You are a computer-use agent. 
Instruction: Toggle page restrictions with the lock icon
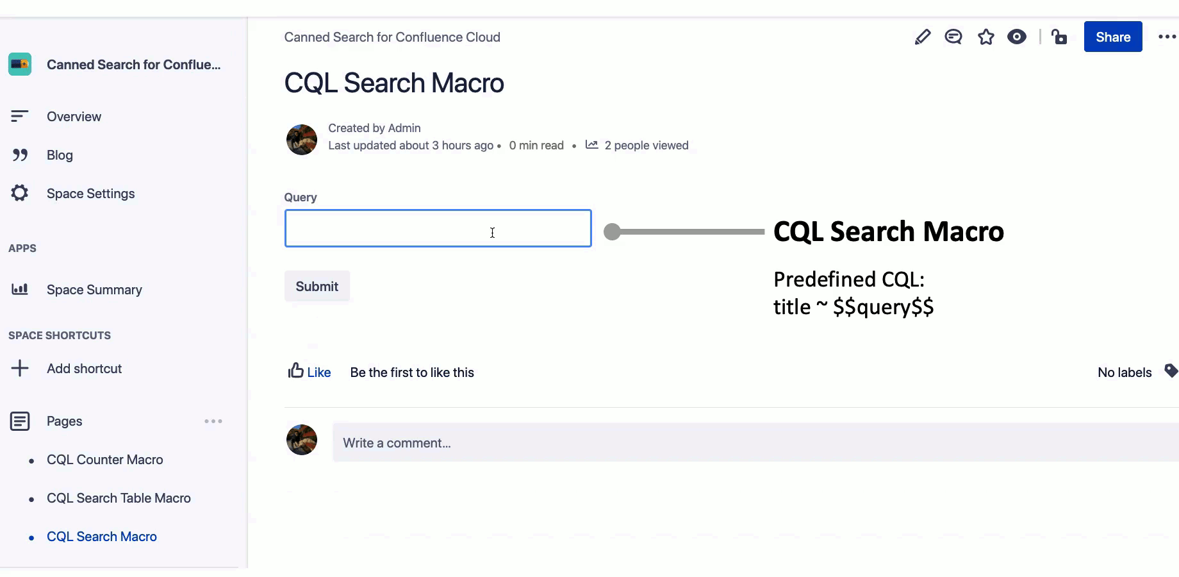click(1059, 37)
